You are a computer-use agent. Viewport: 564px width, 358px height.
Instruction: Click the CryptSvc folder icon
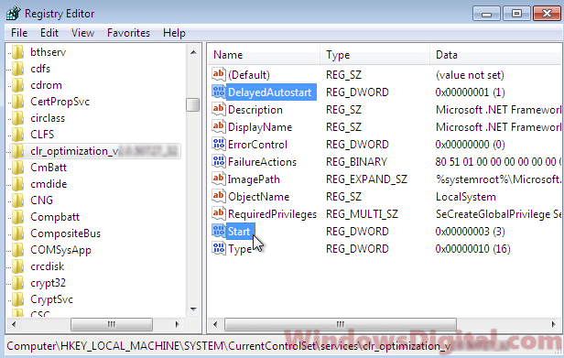click(17, 299)
